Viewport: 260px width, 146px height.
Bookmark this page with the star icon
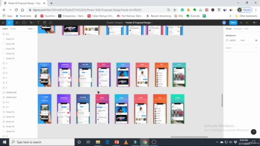(175, 10)
